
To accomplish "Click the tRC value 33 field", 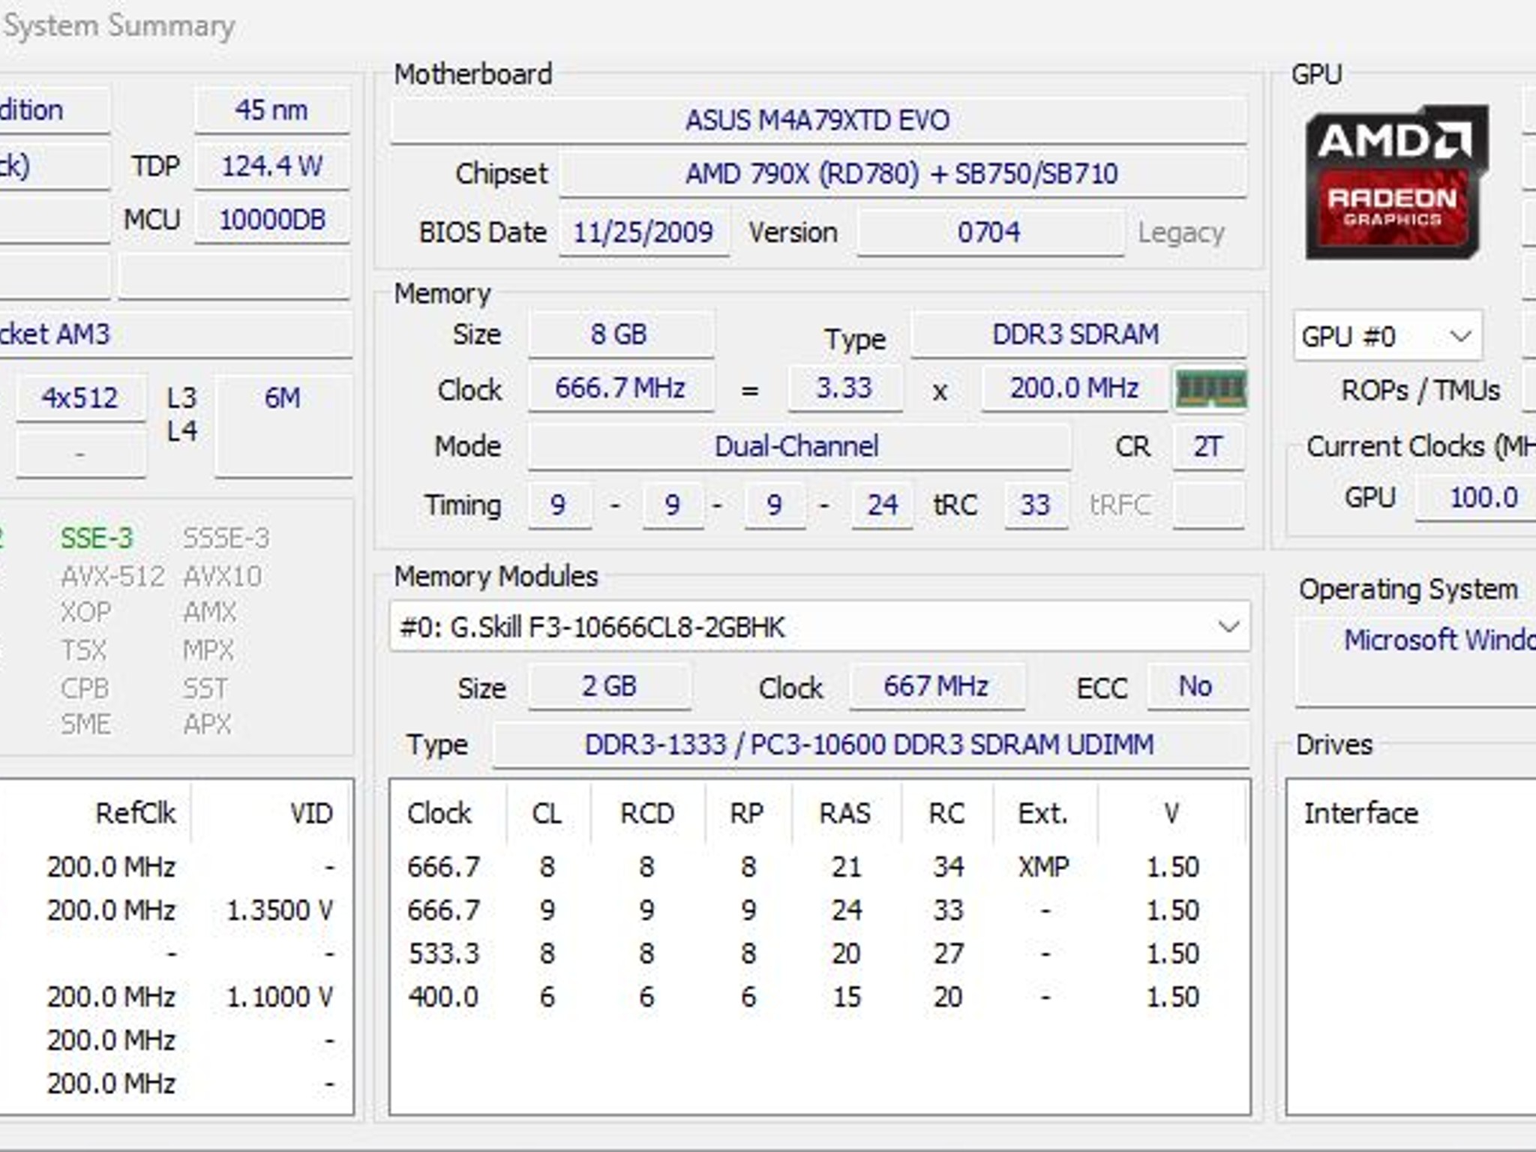I will point(1036,505).
